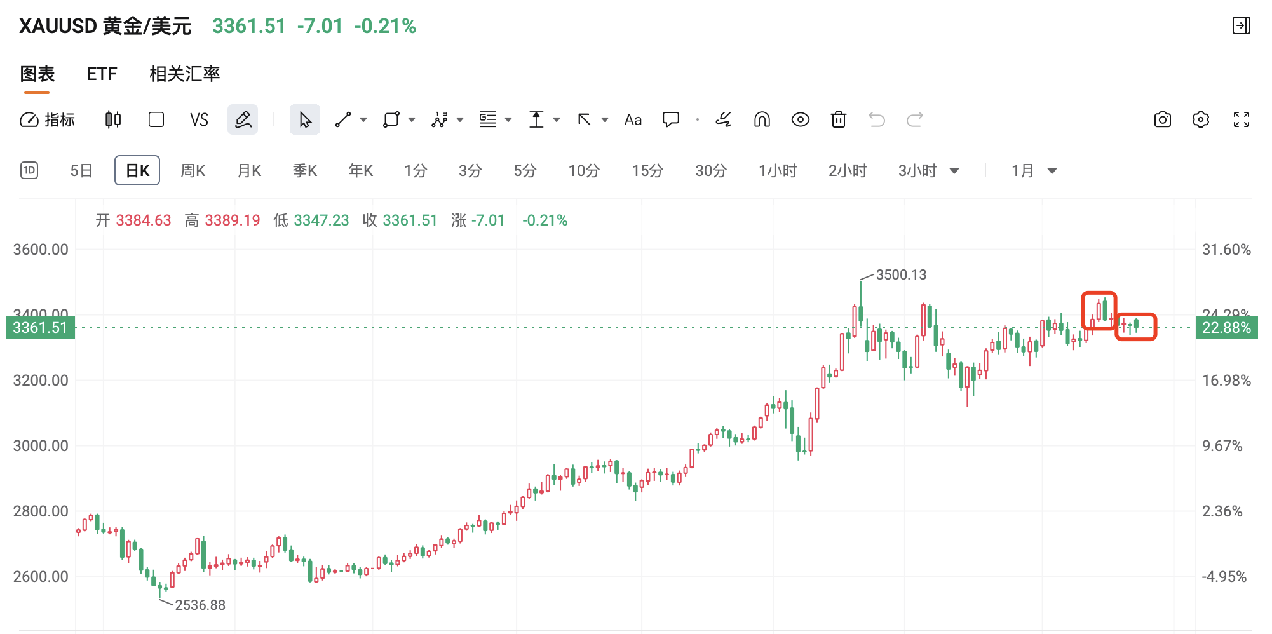Viewport: 1272px width, 634px height.
Task: Select the Fibonacci retracement tool
Action: (488, 119)
